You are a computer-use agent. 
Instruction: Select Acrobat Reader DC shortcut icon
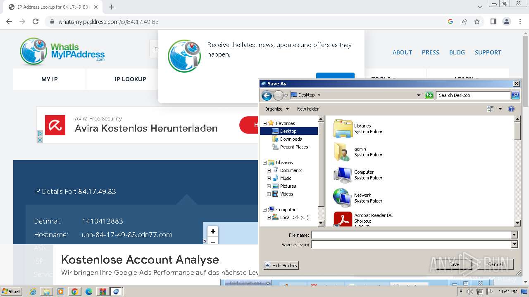pyautogui.click(x=343, y=219)
